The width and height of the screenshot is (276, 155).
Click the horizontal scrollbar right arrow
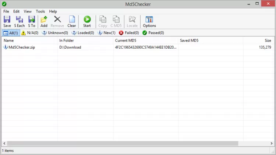[272, 143]
